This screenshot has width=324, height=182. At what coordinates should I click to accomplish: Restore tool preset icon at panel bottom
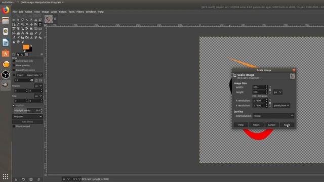(x=23, y=179)
